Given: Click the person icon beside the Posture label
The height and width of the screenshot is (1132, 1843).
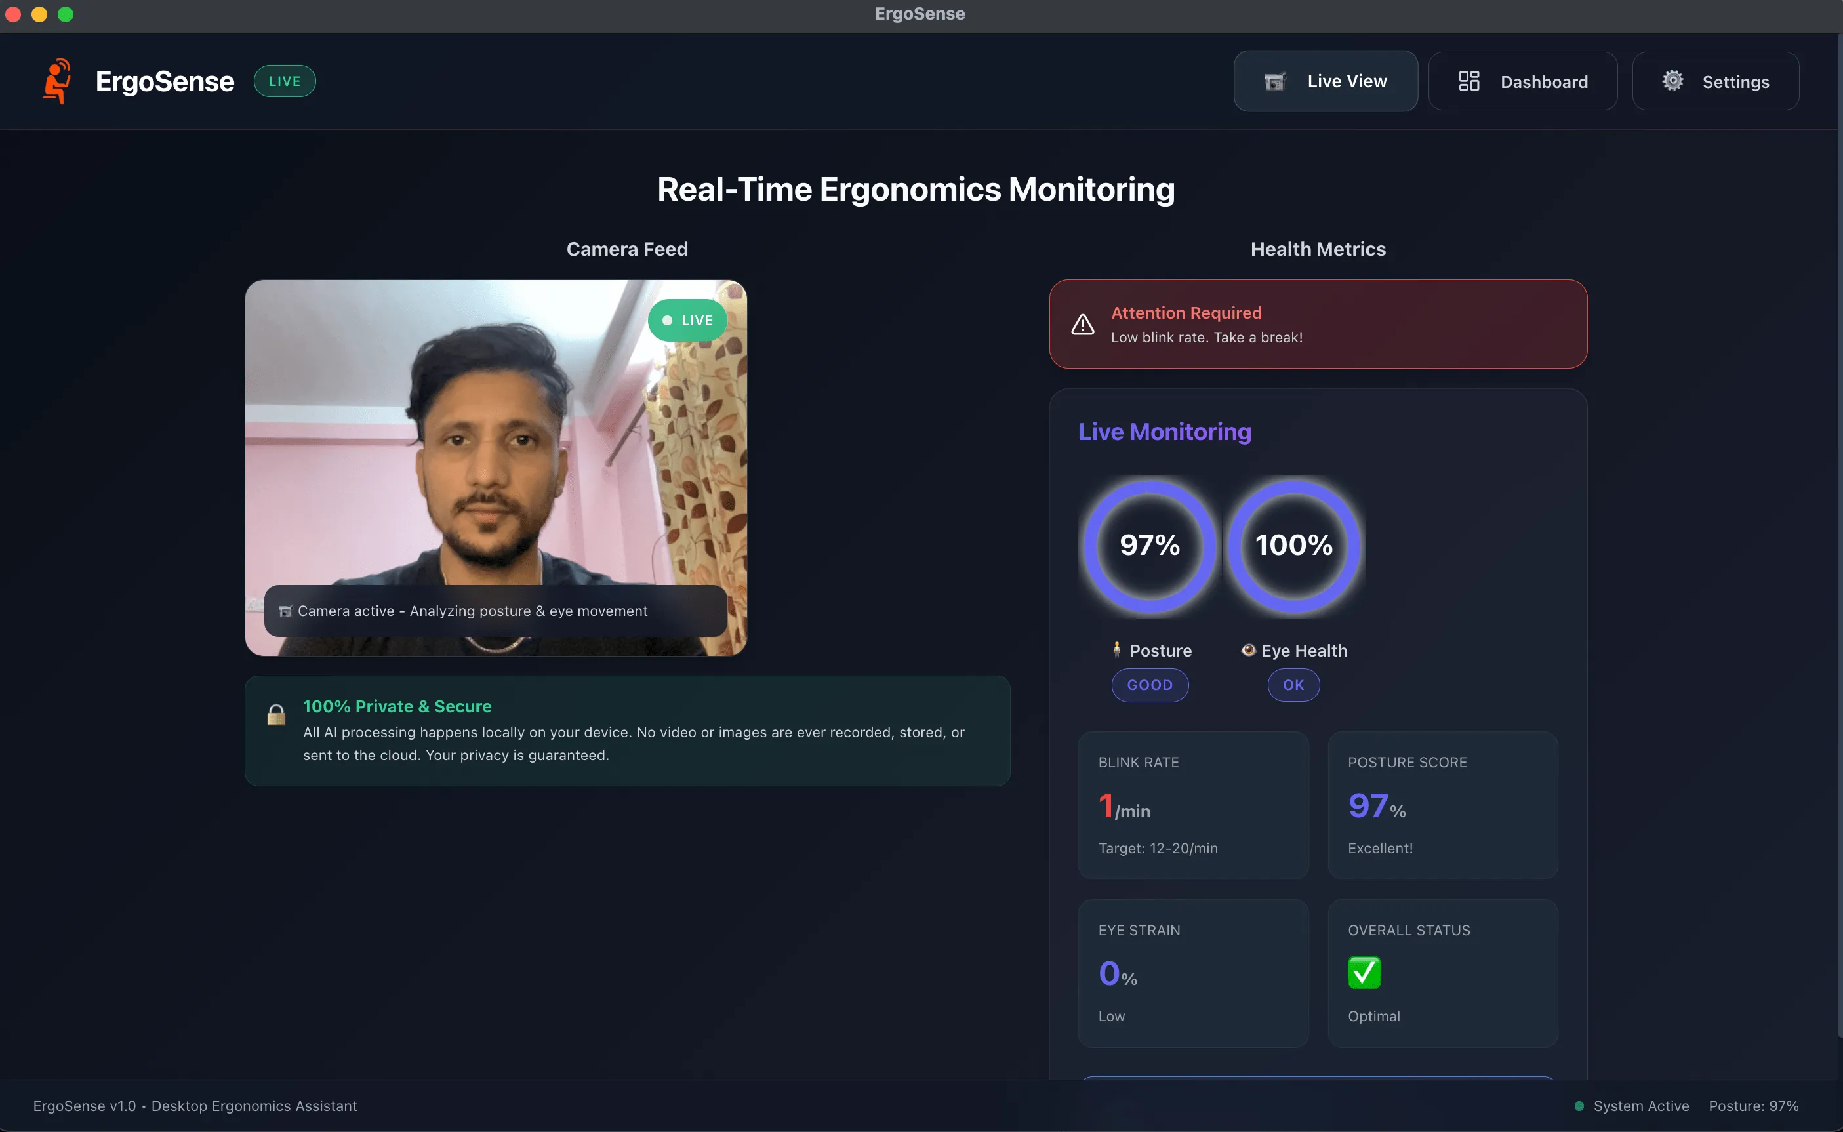Looking at the screenshot, I should [1116, 650].
